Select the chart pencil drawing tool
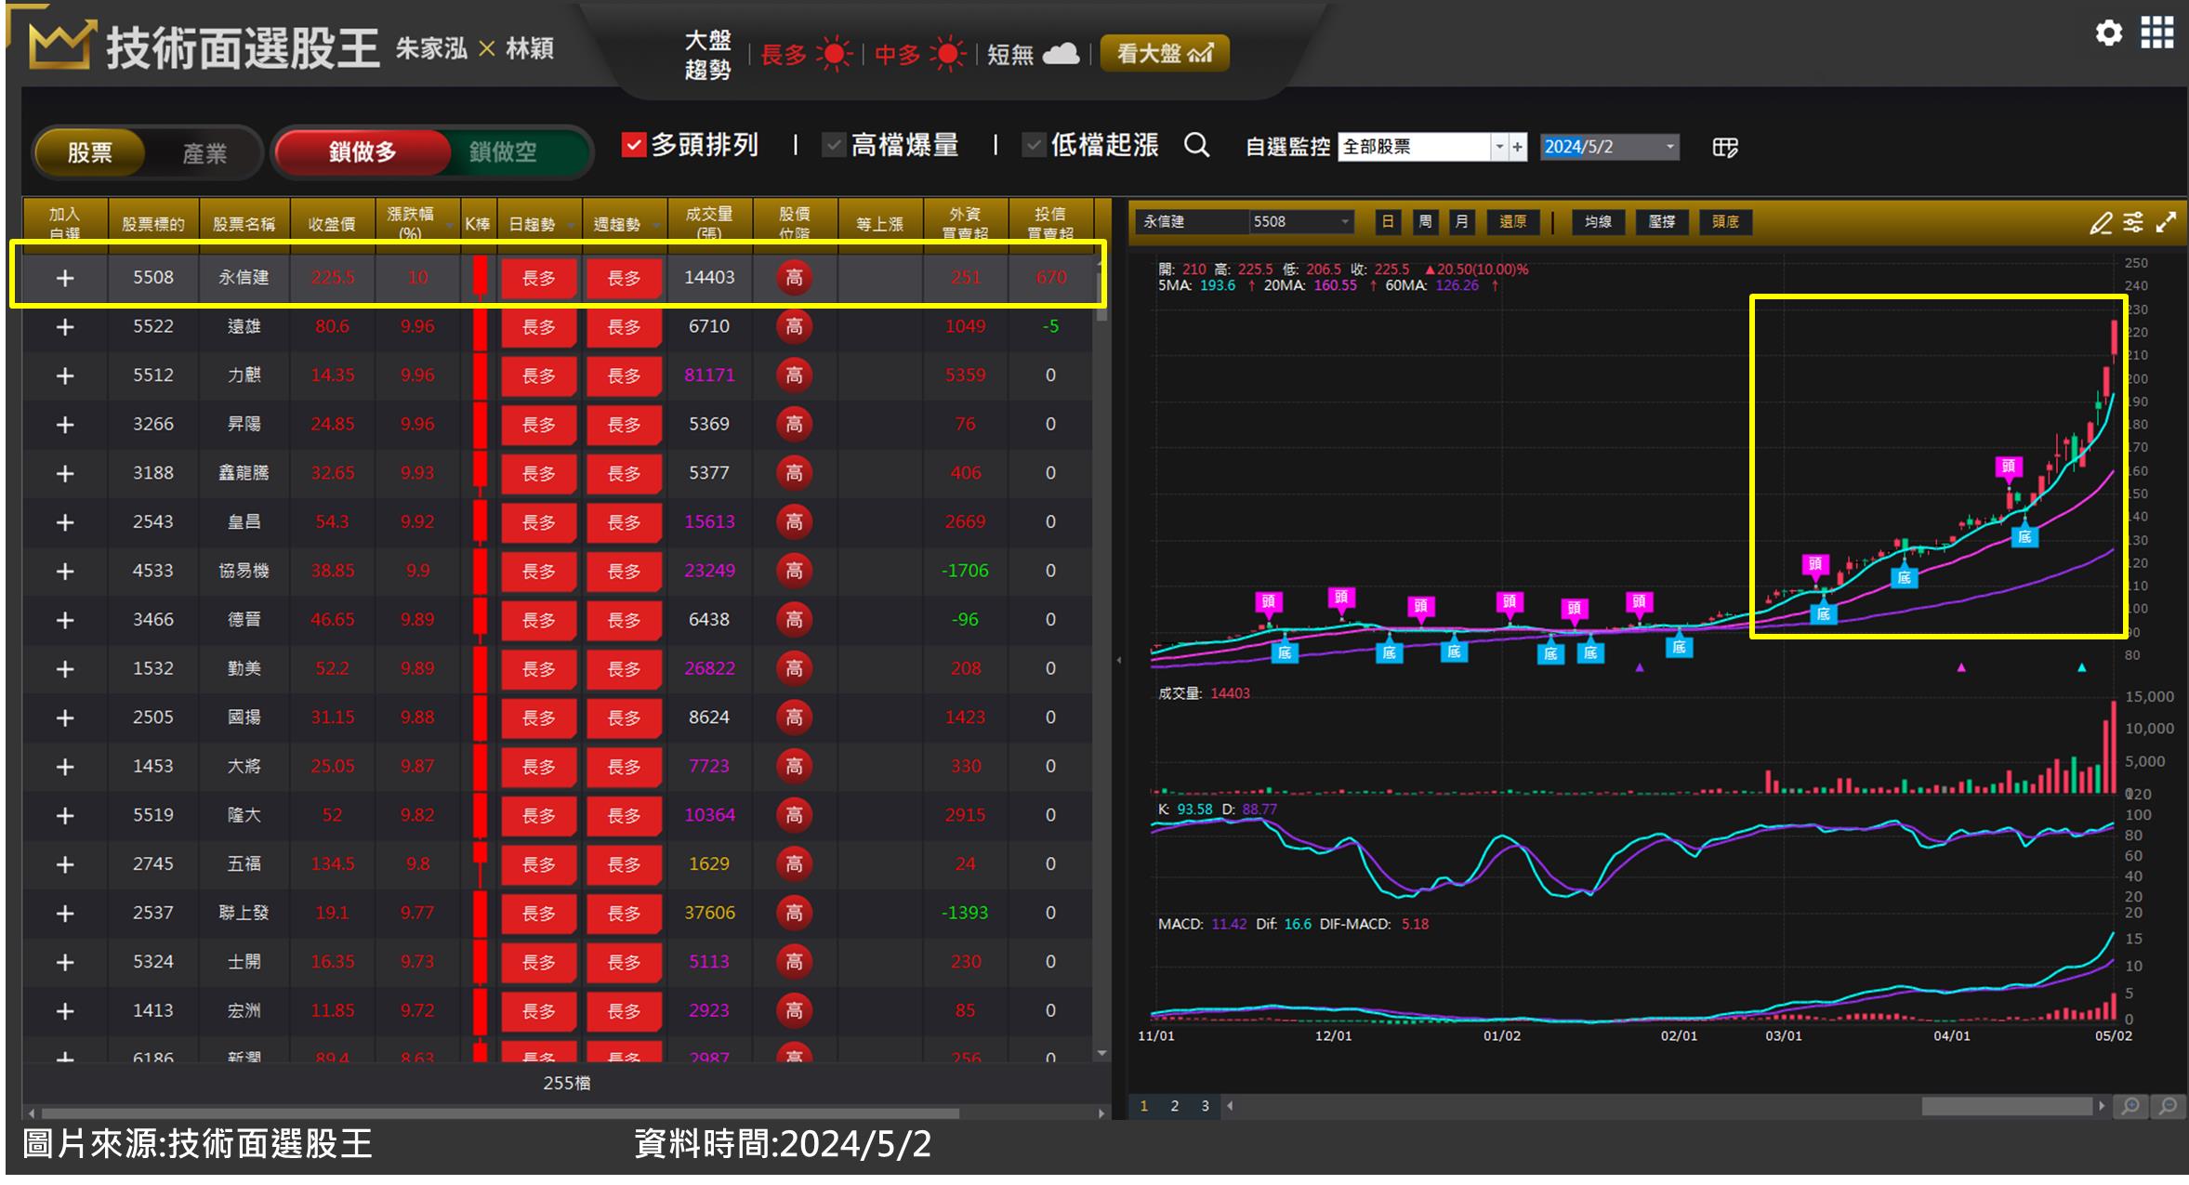The width and height of the screenshot is (2189, 1185). click(2100, 222)
